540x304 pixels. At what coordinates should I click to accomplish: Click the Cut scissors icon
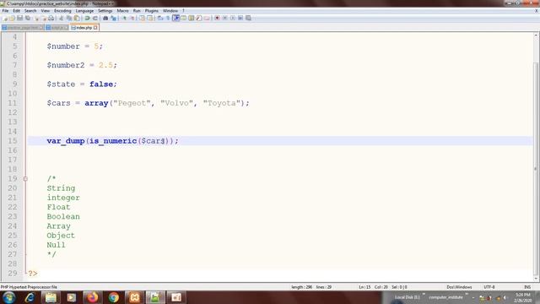click(x=61, y=18)
